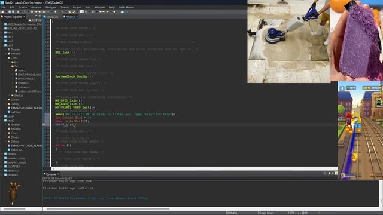Open the Edit menu
The height and width of the screenshot is (215, 383).
12,7
